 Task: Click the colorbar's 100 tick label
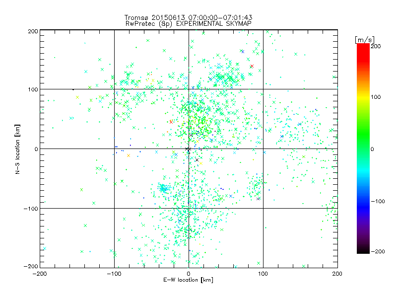(376, 97)
